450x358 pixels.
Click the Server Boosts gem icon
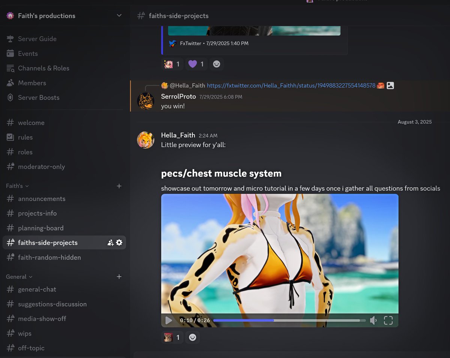click(10, 97)
